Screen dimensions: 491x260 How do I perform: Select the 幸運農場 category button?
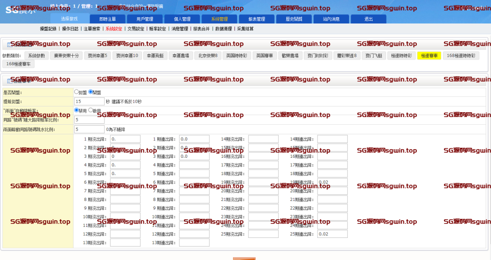[x=181, y=56]
